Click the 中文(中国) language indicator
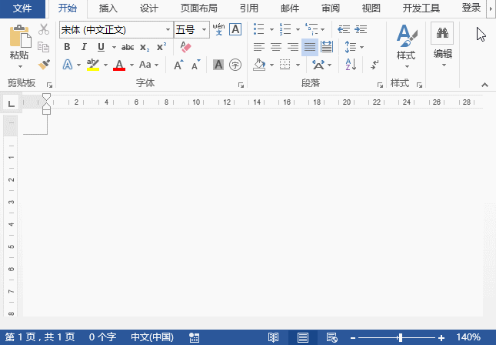Viewport: 496px width, 345px height. pyautogui.click(x=151, y=337)
